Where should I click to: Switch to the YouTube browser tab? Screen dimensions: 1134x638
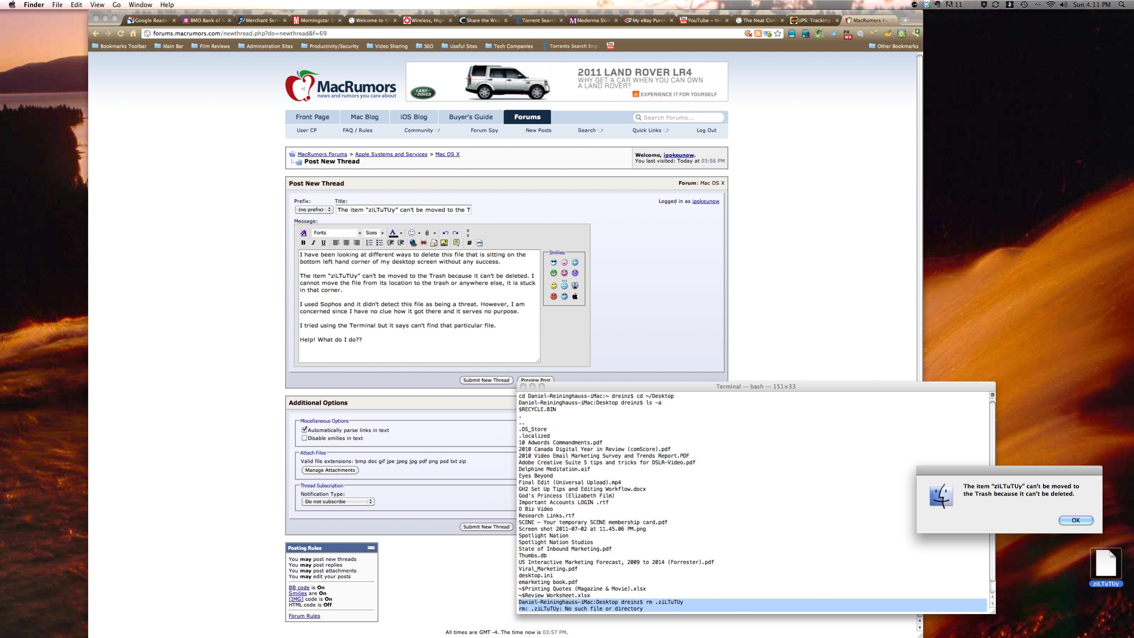click(705, 20)
